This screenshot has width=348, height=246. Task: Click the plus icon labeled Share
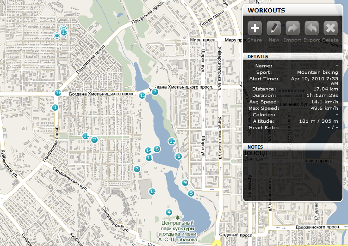(255, 28)
